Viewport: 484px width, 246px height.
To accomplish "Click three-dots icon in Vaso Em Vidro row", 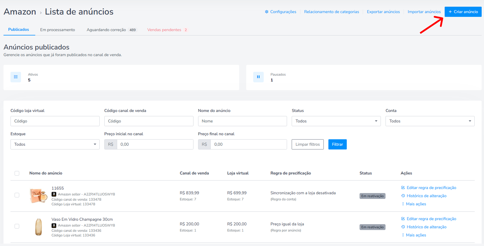I will point(403,235).
